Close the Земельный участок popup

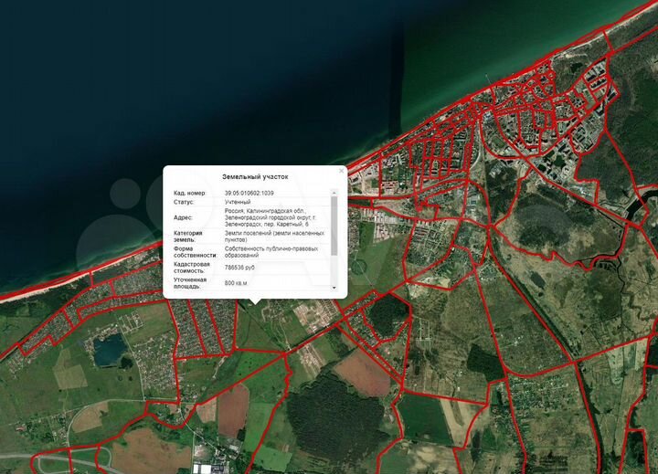(x=341, y=171)
